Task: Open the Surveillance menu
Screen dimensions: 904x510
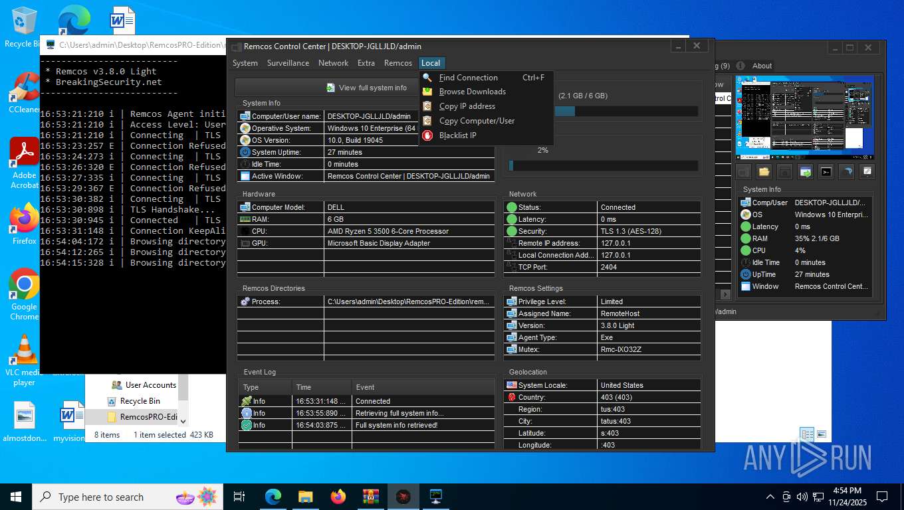Action: [288, 63]
